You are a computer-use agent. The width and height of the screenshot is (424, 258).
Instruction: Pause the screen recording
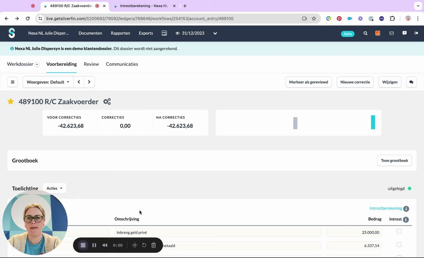point(94,245)
